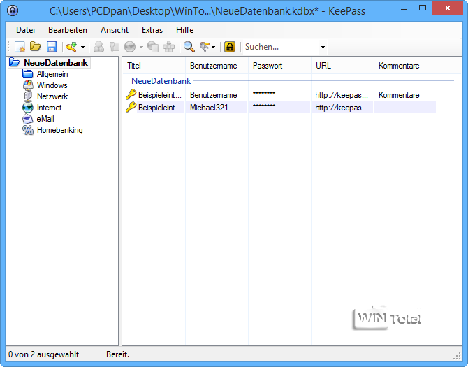Click into the Suchen search field
Viewport: 468px width, 367px height.
click(281, 47)
